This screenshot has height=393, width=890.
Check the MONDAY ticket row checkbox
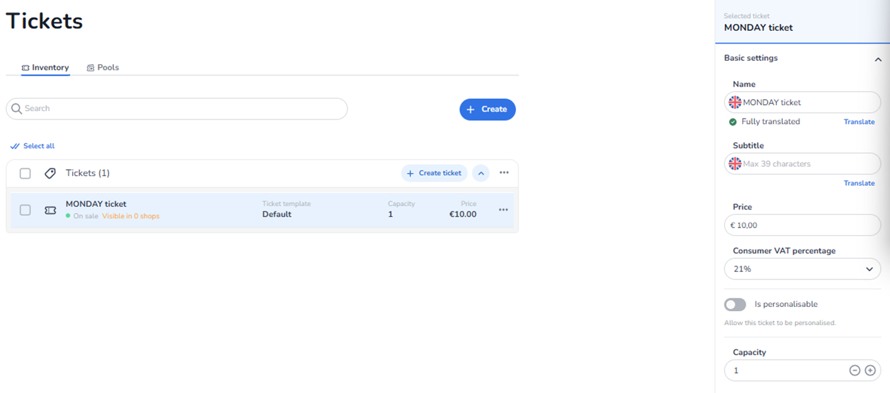[25, 210]
